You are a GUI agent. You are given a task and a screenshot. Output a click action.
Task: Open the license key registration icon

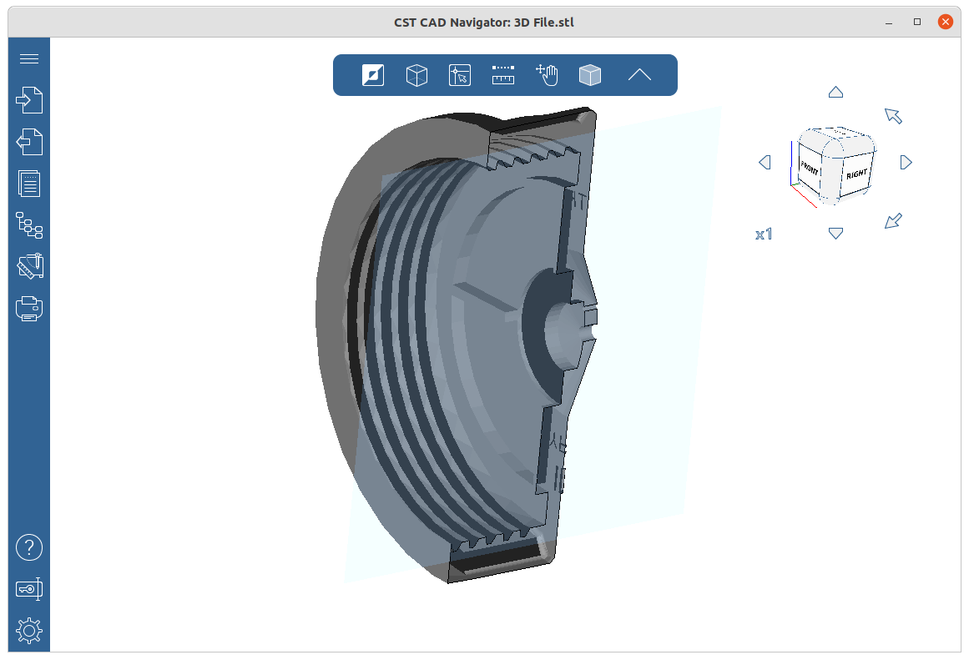29,589
